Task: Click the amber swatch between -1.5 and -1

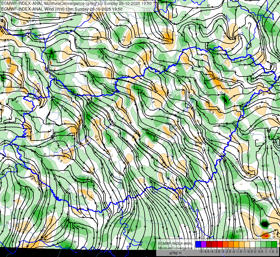Action: point(236,244)
